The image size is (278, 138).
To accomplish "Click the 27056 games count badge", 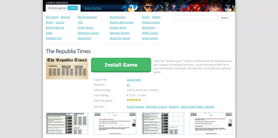I will (73, 8).
